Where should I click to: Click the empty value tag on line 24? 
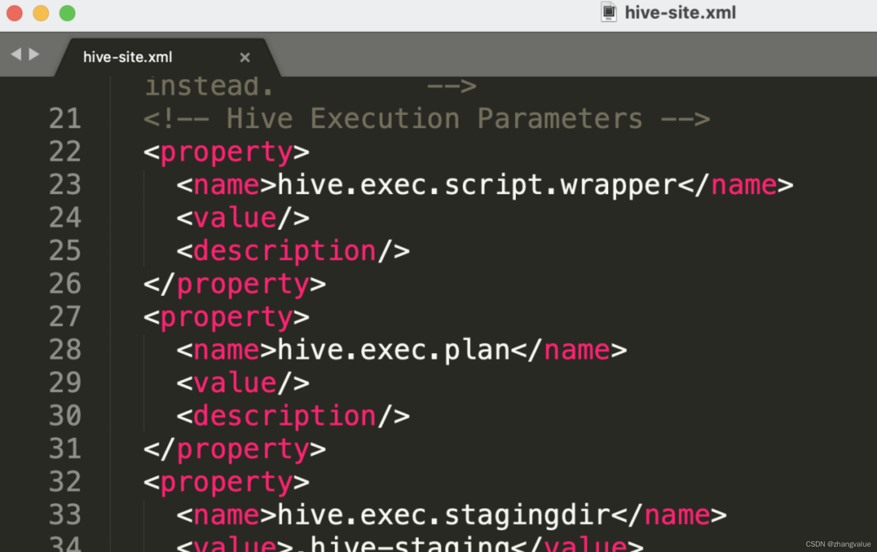click(242, 218)
